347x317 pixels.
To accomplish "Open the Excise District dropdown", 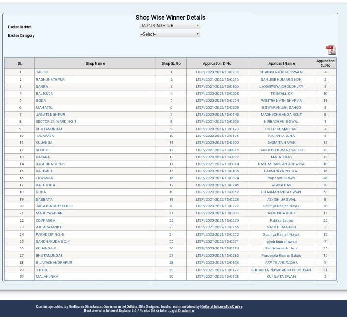I will point(170,26).
